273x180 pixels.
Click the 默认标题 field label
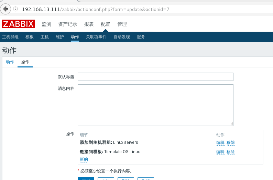point(66,77)
